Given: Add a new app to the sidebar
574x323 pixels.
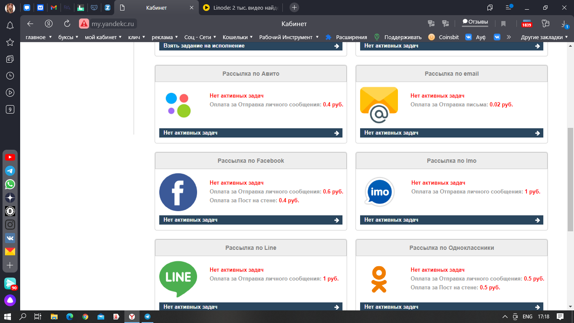Looking at the screenshot, I should pyautogui.click(x=10, y=265).
